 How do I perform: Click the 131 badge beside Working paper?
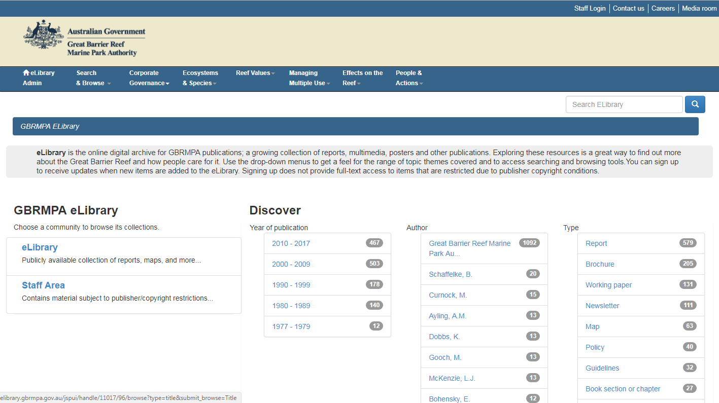click(x=688, y=284)
